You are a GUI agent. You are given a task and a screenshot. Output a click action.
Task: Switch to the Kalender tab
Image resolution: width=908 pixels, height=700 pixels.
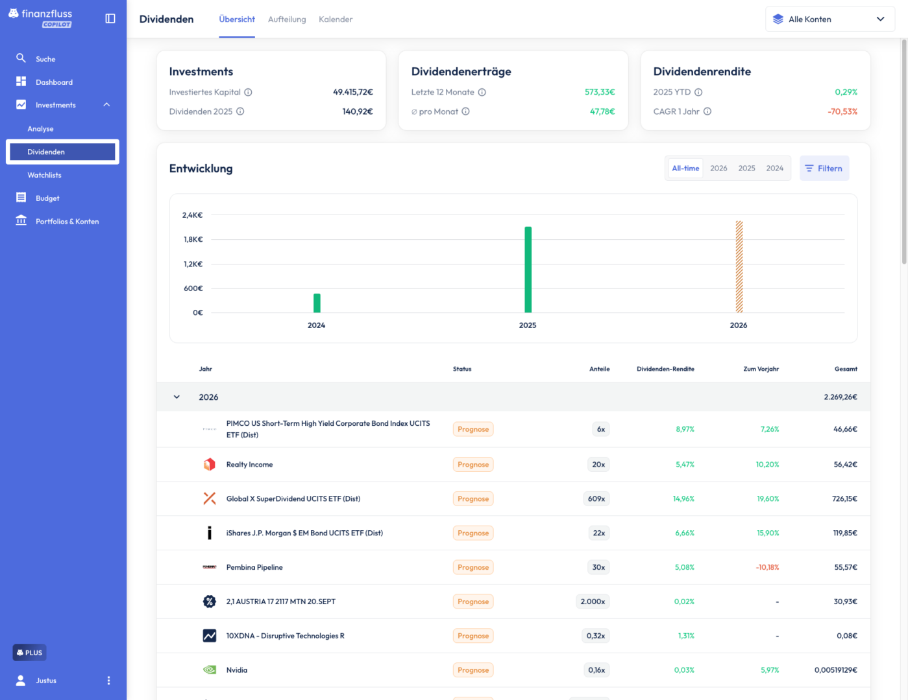(x=336, y=19)
